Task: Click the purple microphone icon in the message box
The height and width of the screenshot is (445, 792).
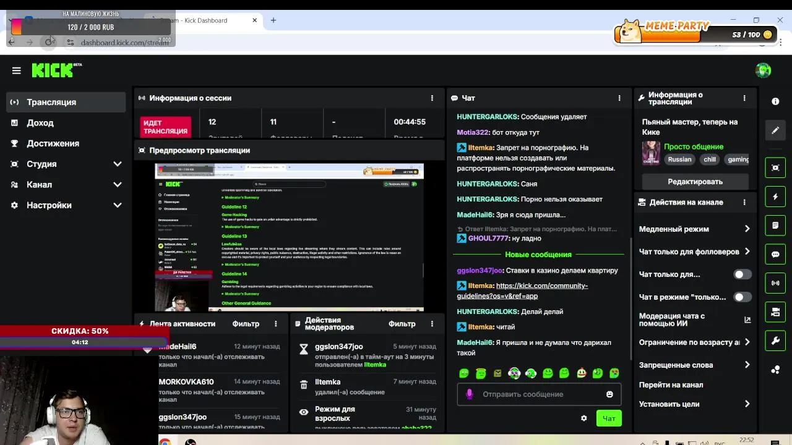Action: [469, 394]
